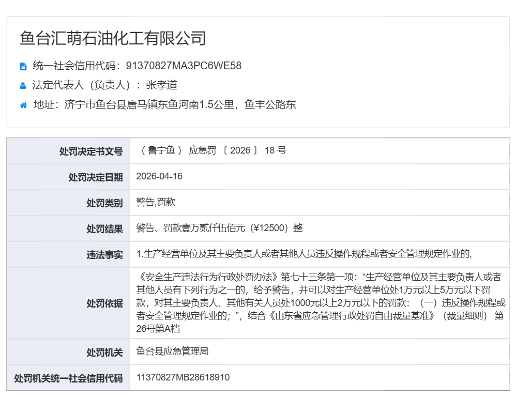This screenshot has width=516, height=397.
Task: Click the penalty type value 警告,罚款
Action: click(156, 203)
